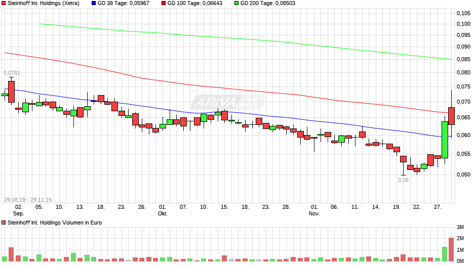Click the 0,080 price axis label
This screenshot has height=266, width=476.
[x=463, y=72]
